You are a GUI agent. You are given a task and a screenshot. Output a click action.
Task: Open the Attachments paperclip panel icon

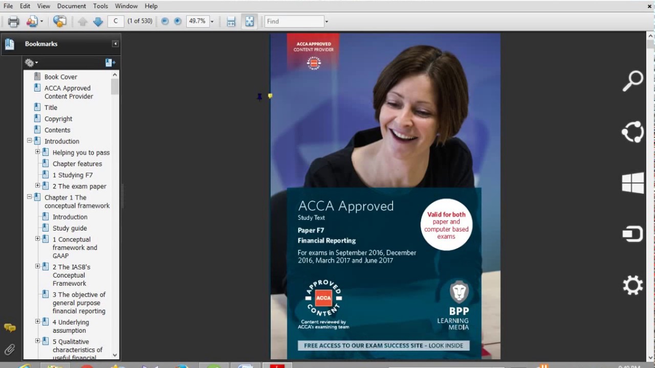click(10, 350)
